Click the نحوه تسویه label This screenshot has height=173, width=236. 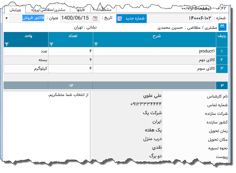pos(218,148)
